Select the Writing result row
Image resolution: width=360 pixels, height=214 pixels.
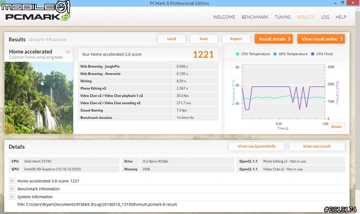(x=148, y=81)
